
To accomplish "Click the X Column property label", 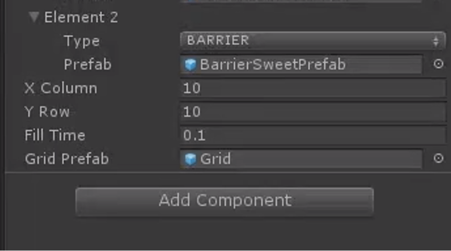I will 61,88.
